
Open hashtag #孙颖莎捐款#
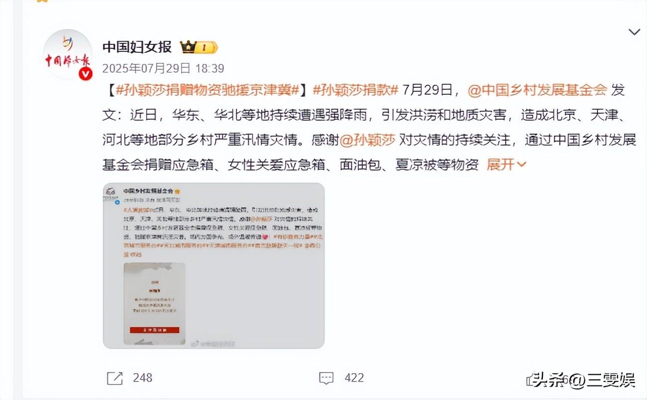tap(355, 90)
